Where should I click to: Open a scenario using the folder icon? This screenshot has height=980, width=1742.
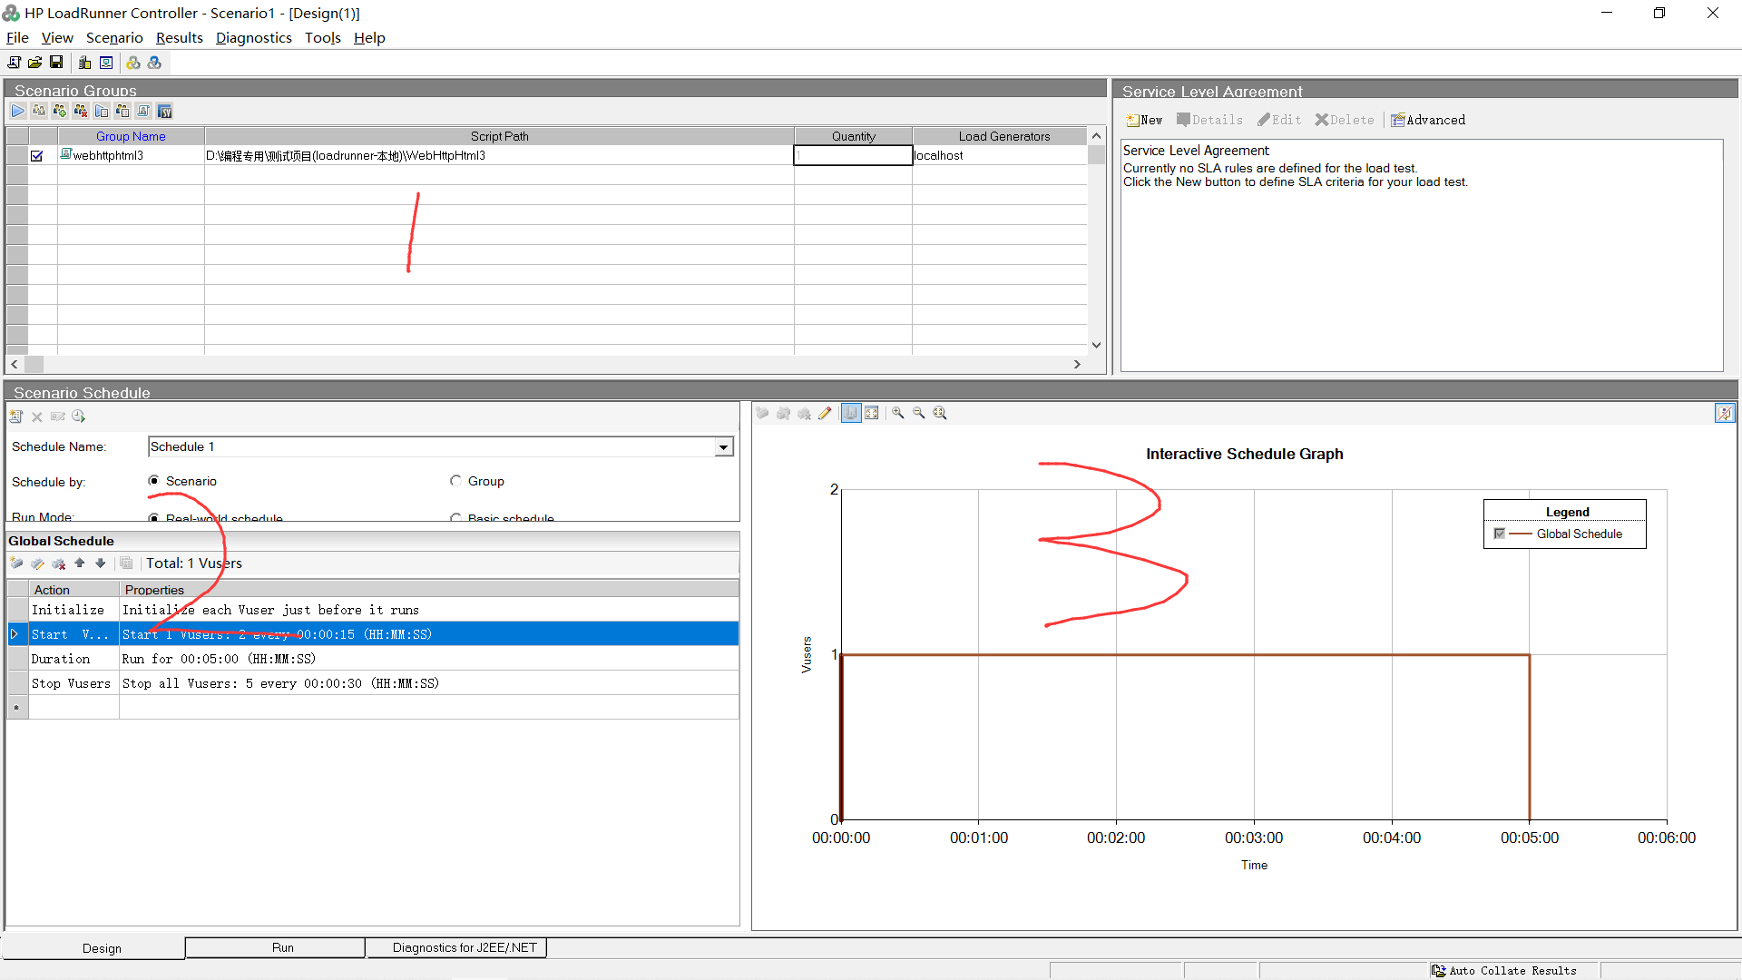pyautogui.click(x=34, y=63)
